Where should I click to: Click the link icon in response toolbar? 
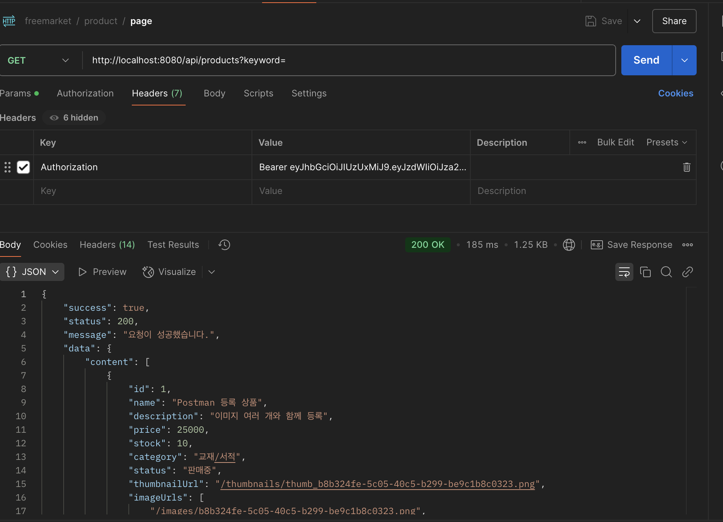(x=687, y=272)
